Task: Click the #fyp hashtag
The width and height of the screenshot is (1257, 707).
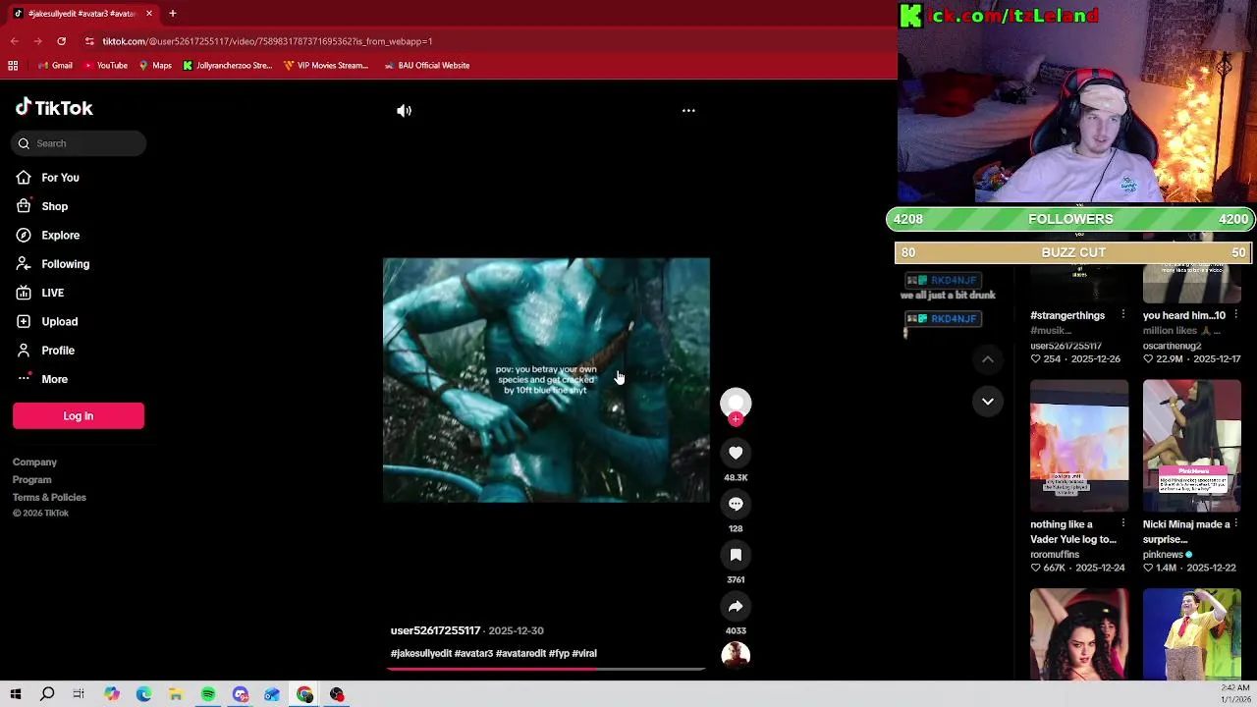Action: coord(559,654)
